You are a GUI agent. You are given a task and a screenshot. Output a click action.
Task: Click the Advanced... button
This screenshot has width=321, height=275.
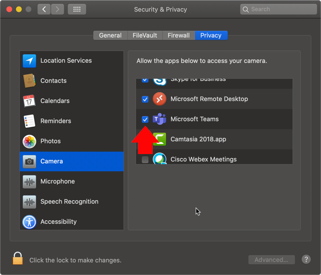(272, 260)
